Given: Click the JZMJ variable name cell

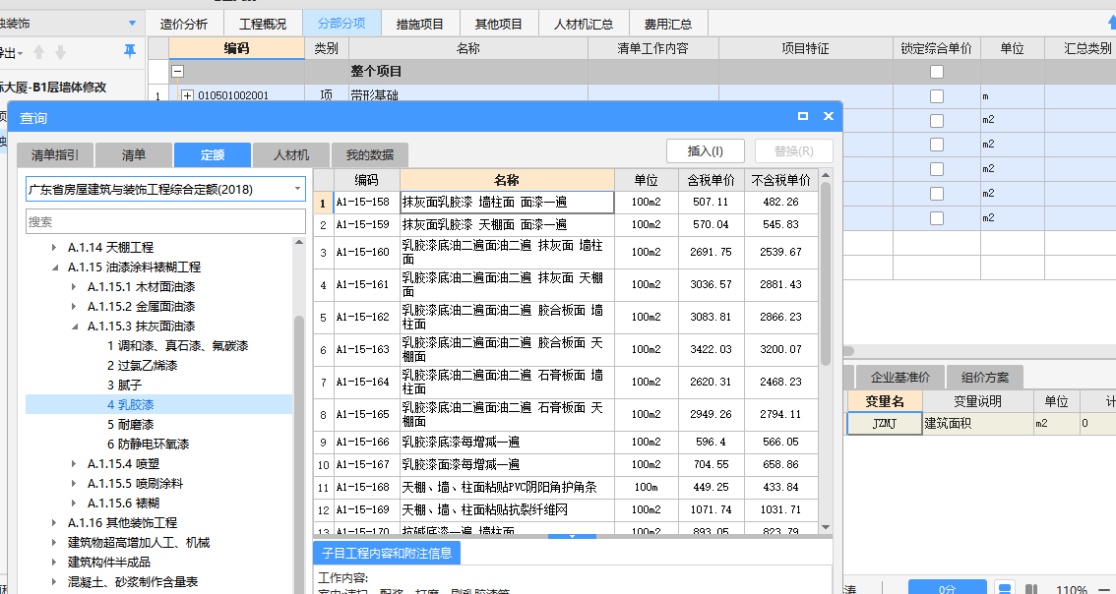Looking at the screenshot, I should click(x=885, y=424).
